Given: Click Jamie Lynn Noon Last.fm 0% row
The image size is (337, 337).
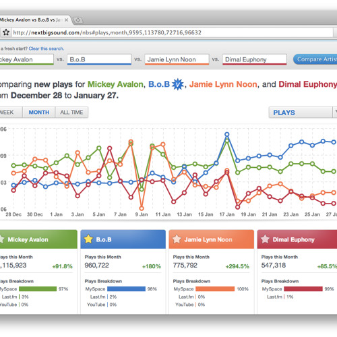Looking at the screenshot, I should [191, 297].
